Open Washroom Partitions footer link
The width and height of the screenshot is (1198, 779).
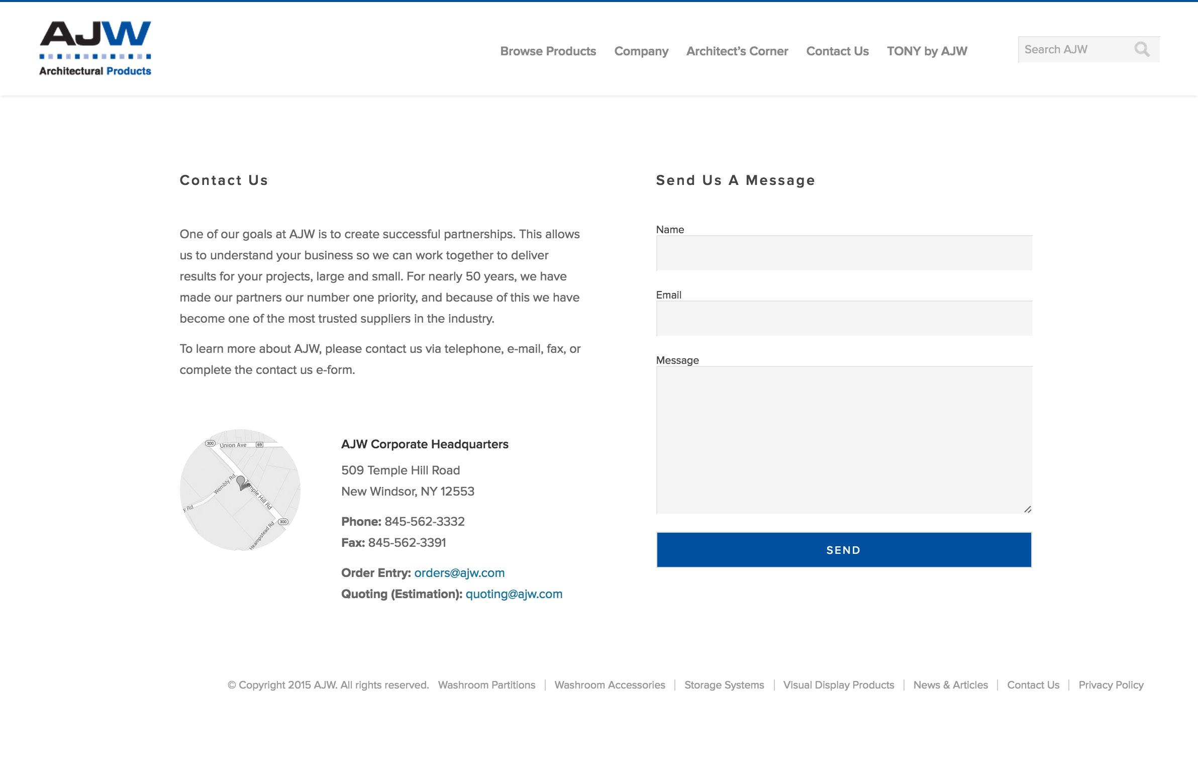[486, 685]
